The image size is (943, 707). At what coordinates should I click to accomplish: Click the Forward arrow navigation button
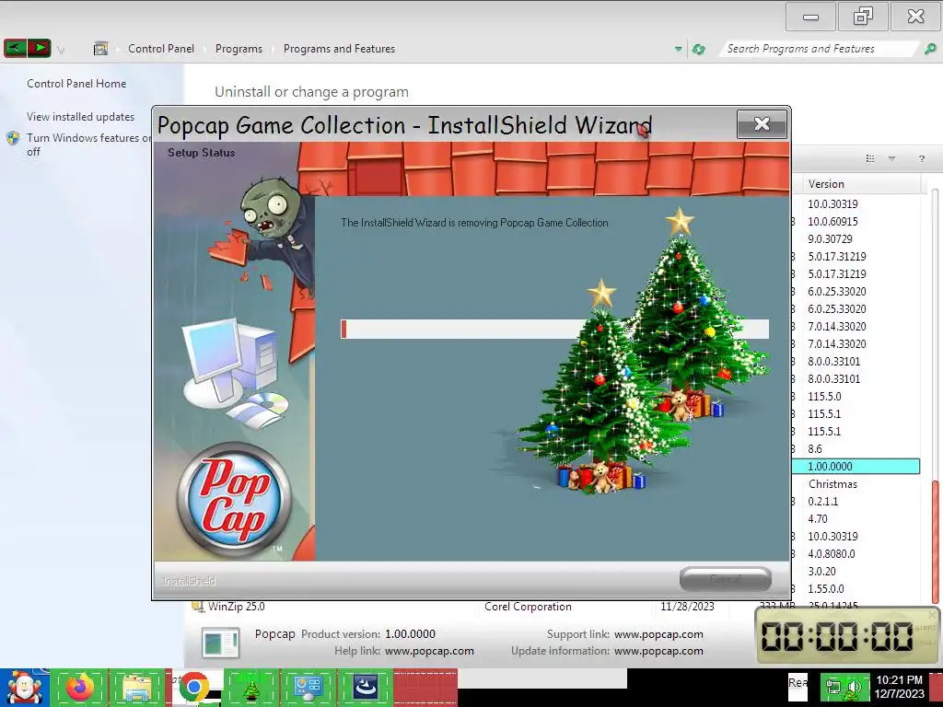point(39,48)
